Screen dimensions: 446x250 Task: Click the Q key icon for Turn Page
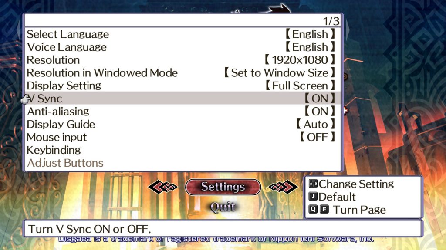(313, 210)
